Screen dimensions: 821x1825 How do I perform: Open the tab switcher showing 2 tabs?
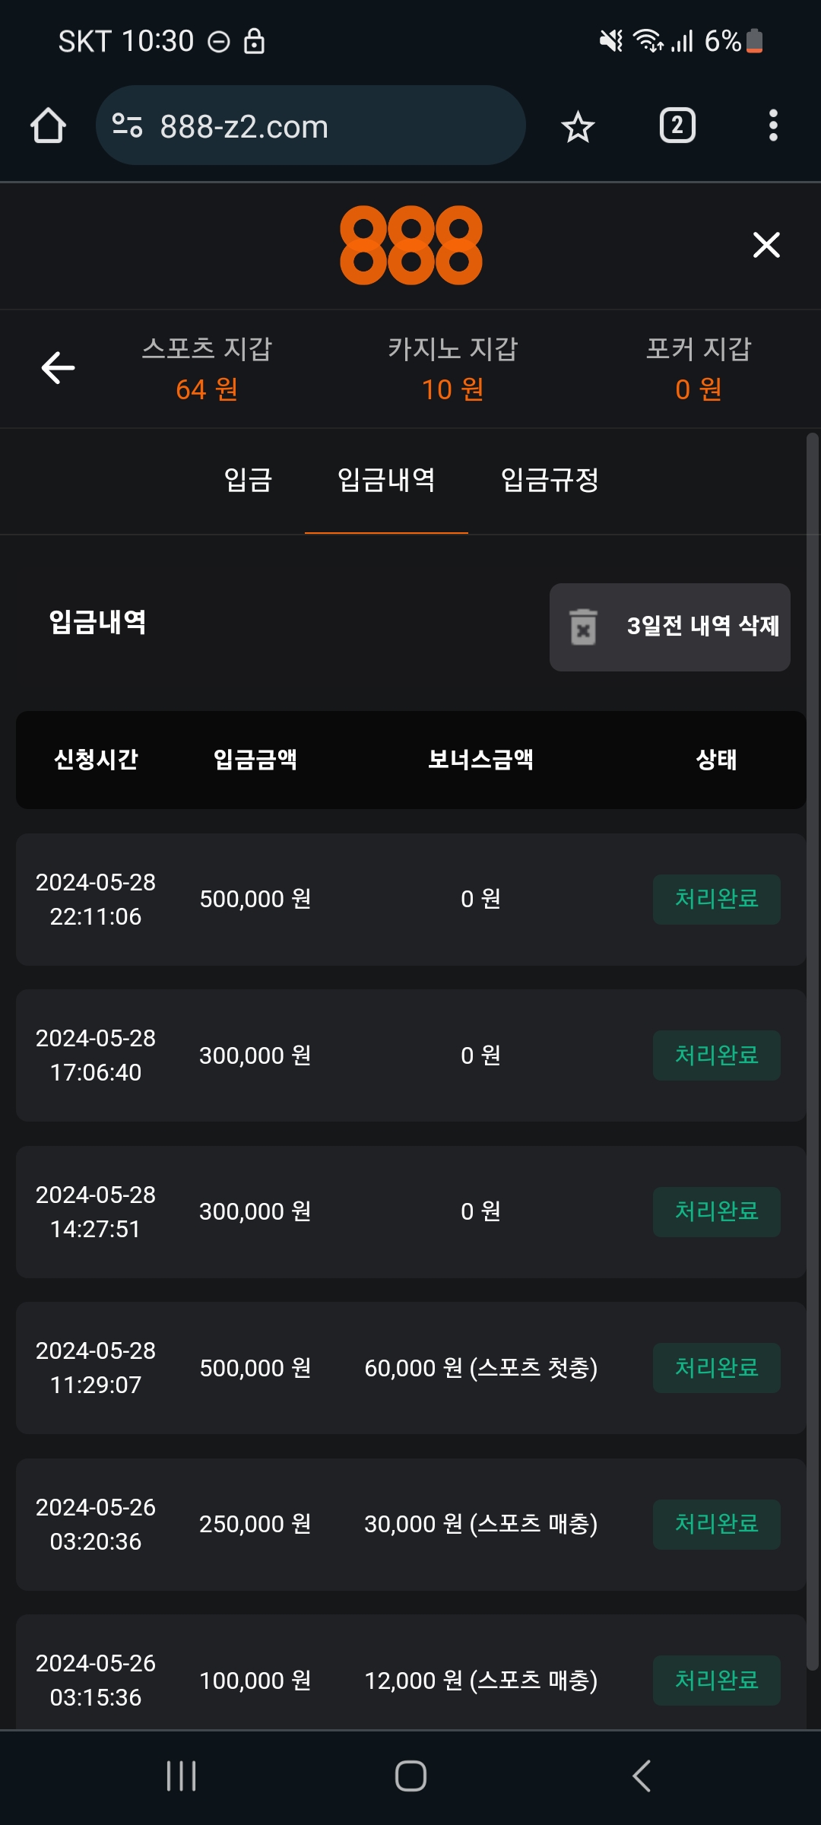pos(677,125)
